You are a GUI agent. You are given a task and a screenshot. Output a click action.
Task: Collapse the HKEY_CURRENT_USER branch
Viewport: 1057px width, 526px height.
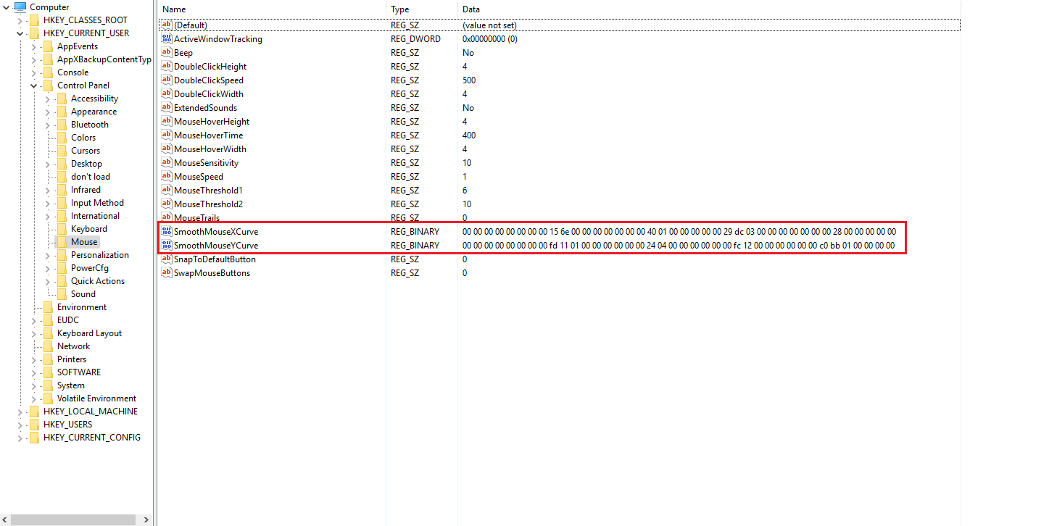tap(20, 33)
